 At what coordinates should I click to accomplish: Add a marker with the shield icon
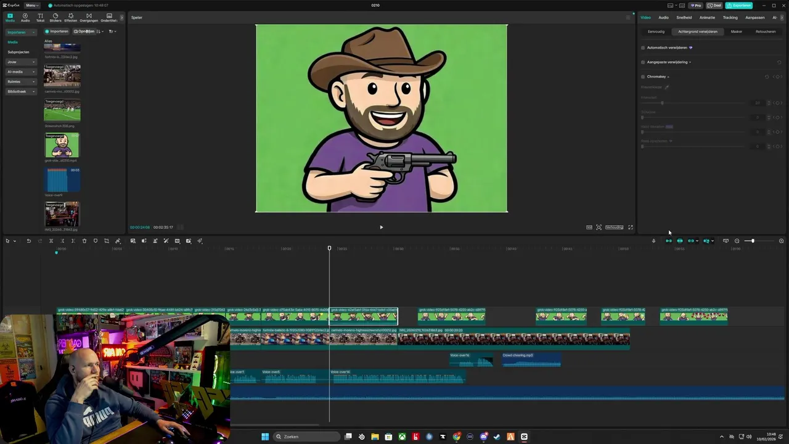(x=96, y=240)
